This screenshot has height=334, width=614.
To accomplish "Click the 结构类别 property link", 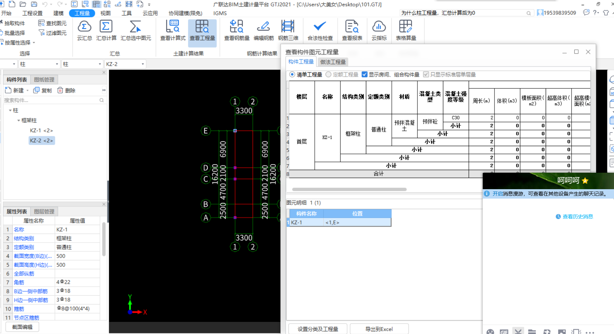I will 24,238.
